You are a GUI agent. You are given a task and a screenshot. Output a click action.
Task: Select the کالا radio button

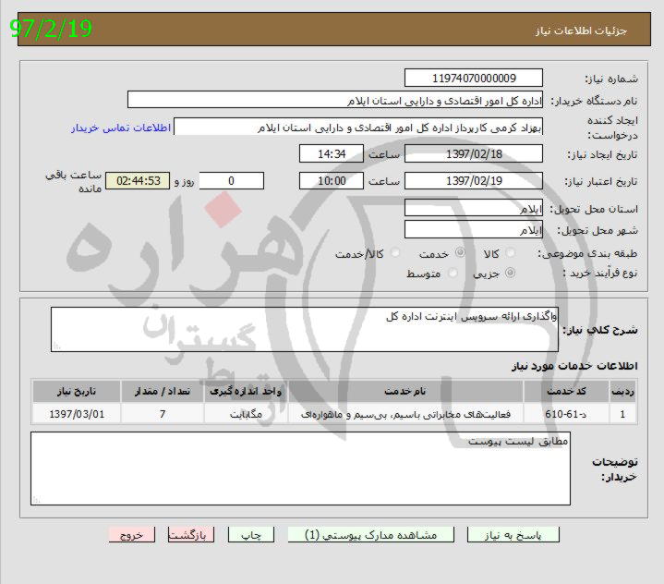click(511, 253)
